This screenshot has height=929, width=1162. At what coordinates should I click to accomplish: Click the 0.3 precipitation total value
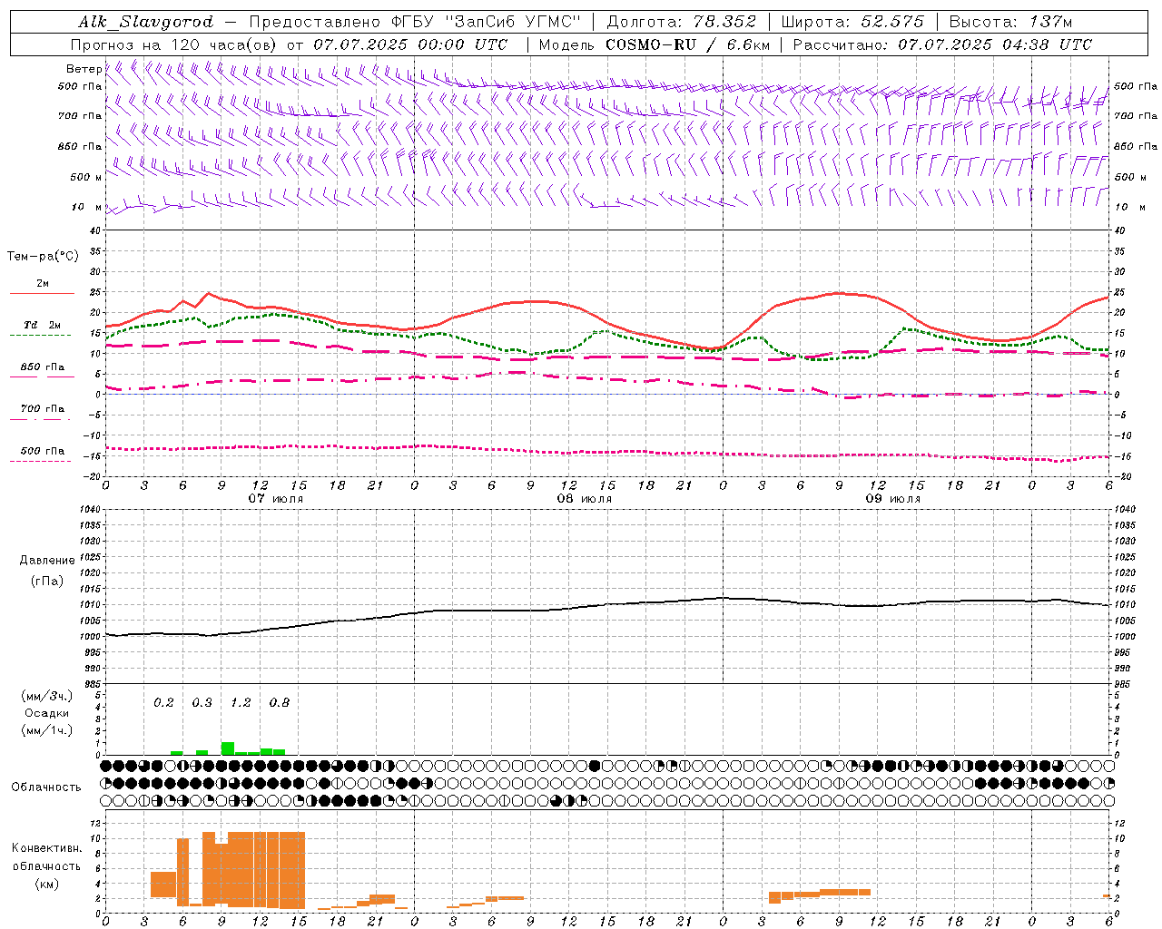coord(202,703)
